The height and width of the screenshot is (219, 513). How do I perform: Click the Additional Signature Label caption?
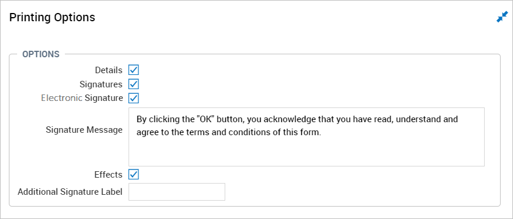(x=70, y=192)
